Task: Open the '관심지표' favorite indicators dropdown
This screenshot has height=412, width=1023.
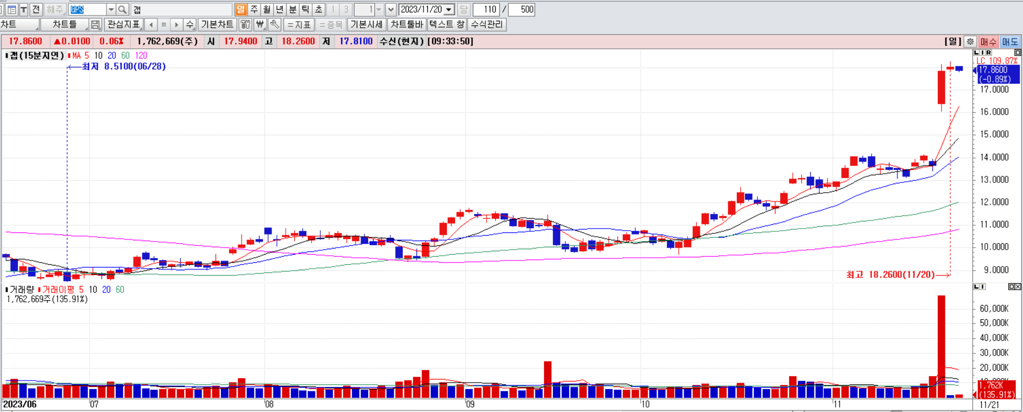Action: coord(124,24)
